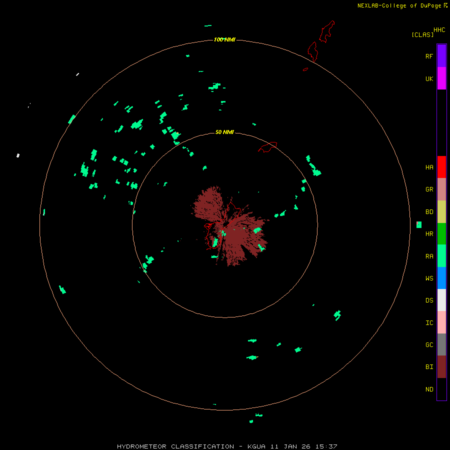This screenshot has width=450, height=450.
Task: Click the GC legend label
Action: (x=429, y=345)
